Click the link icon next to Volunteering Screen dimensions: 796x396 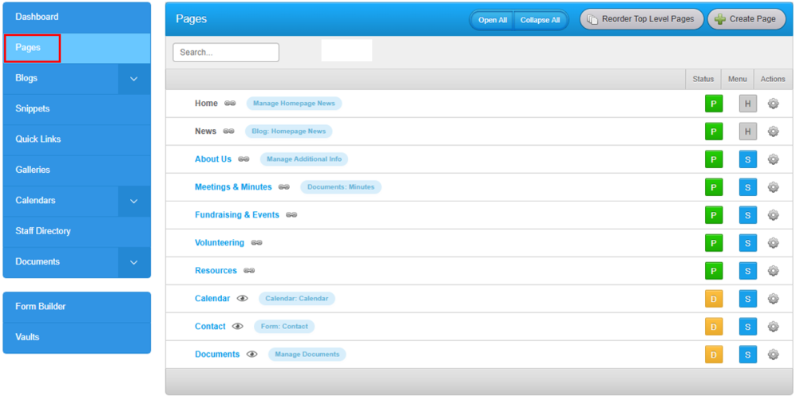tap(256, 242)
